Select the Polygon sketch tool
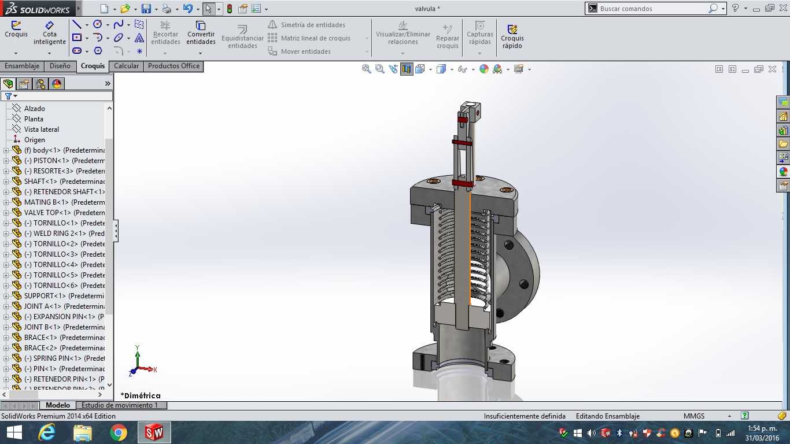 (98, 51)
